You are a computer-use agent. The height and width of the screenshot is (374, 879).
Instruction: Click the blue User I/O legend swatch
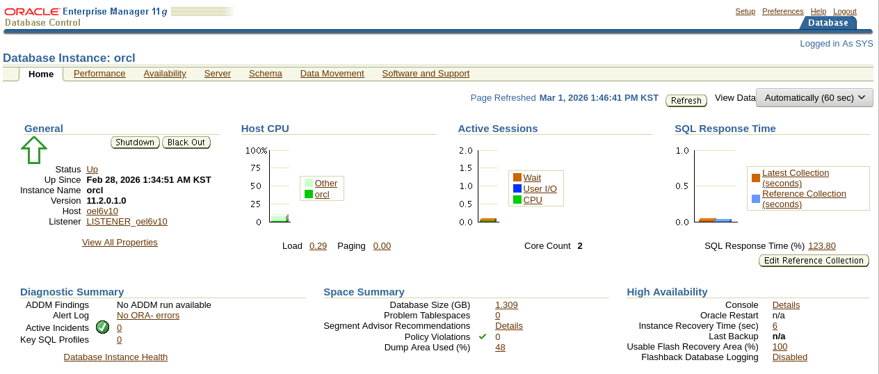(517, 188)
